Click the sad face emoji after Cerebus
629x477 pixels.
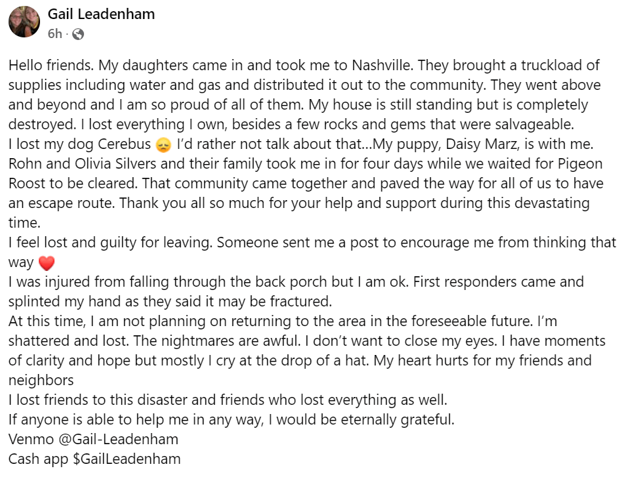pos(164,144)
